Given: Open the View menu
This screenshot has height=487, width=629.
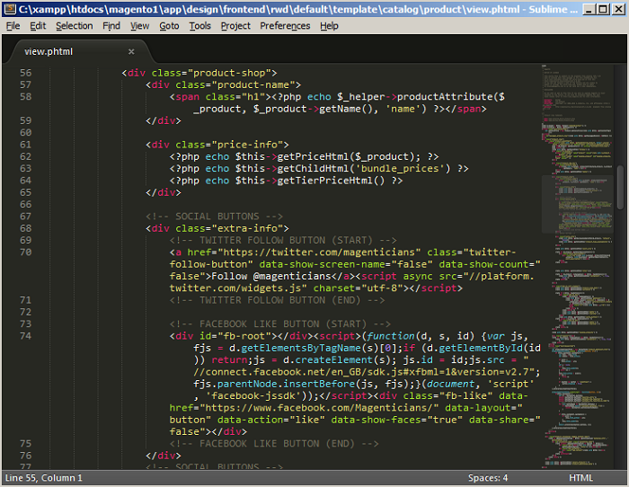Looking at the screenshot, I should [x=139, y=26].
